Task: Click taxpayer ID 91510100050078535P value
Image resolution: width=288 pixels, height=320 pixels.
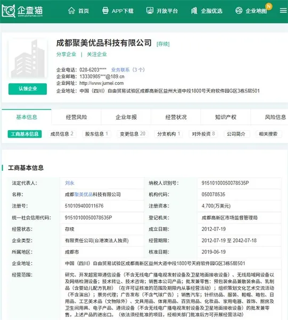Action: 225,183
